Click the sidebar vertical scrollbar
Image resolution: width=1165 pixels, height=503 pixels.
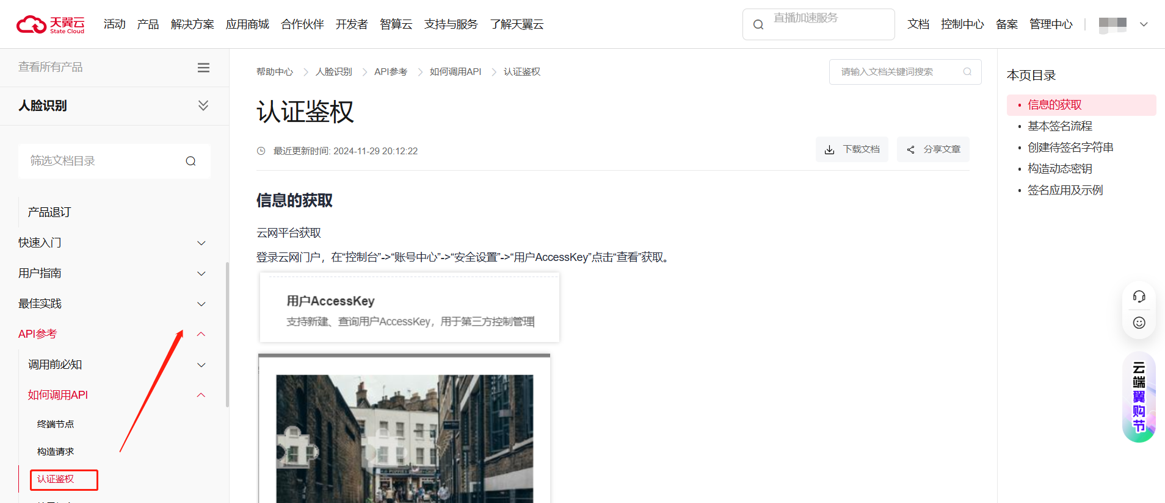click(227, 334)
